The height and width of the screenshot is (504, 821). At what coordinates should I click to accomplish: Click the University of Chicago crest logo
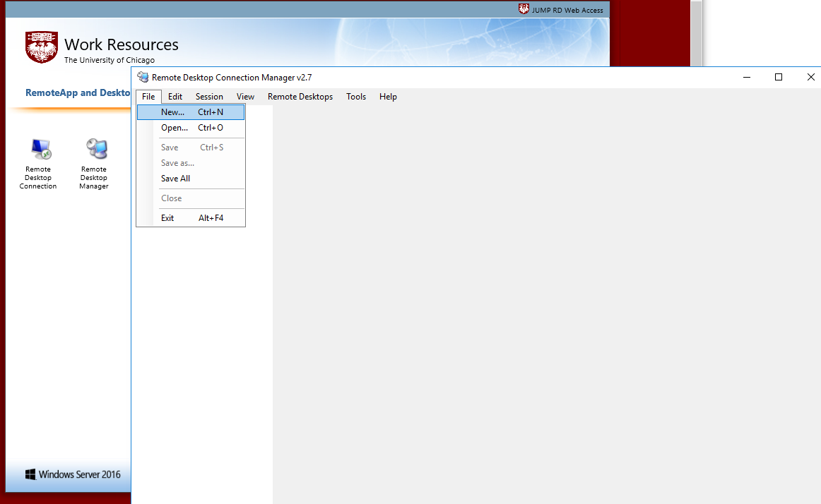tap(41, 47)
